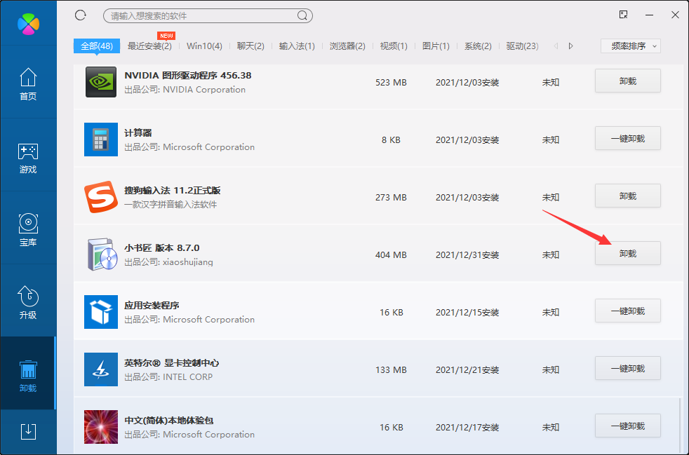Click 一键卸载 for 计算器
The image size is (689, 455).
tap(628, 139)
